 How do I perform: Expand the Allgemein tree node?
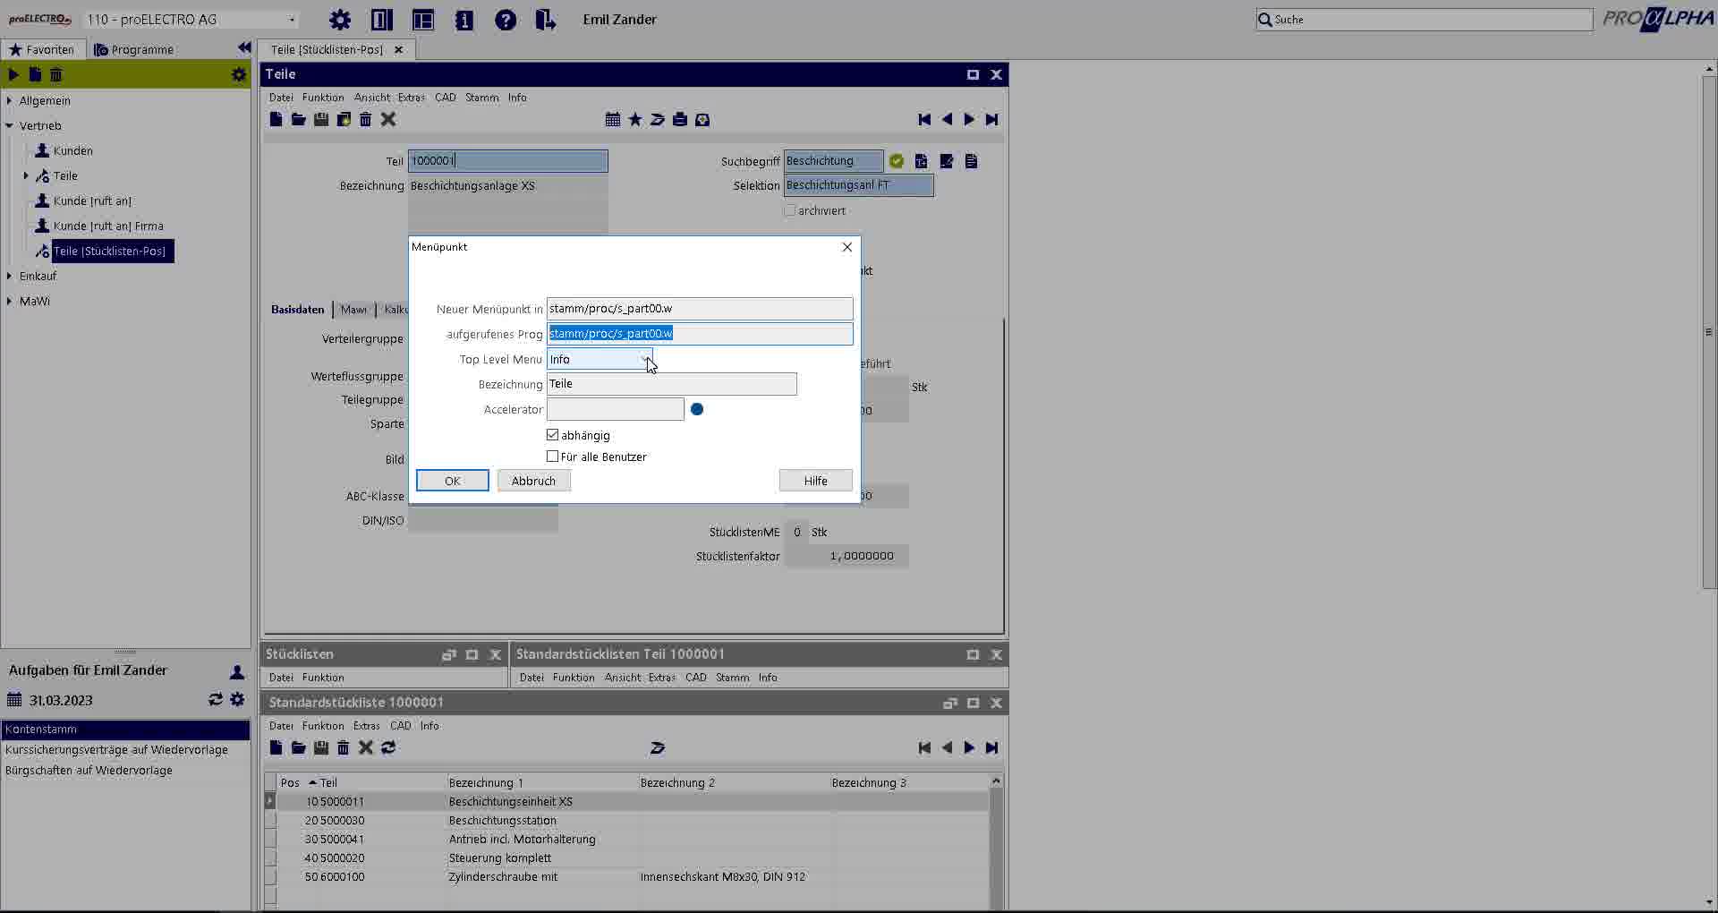(x=9, y=100)
